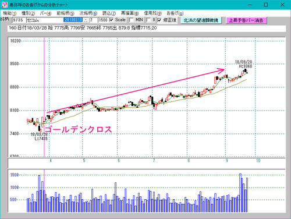Click the stock name field セコム

(45, 20)
